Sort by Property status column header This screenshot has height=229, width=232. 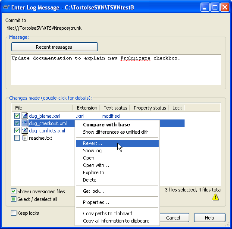click(x=150, y=108)
